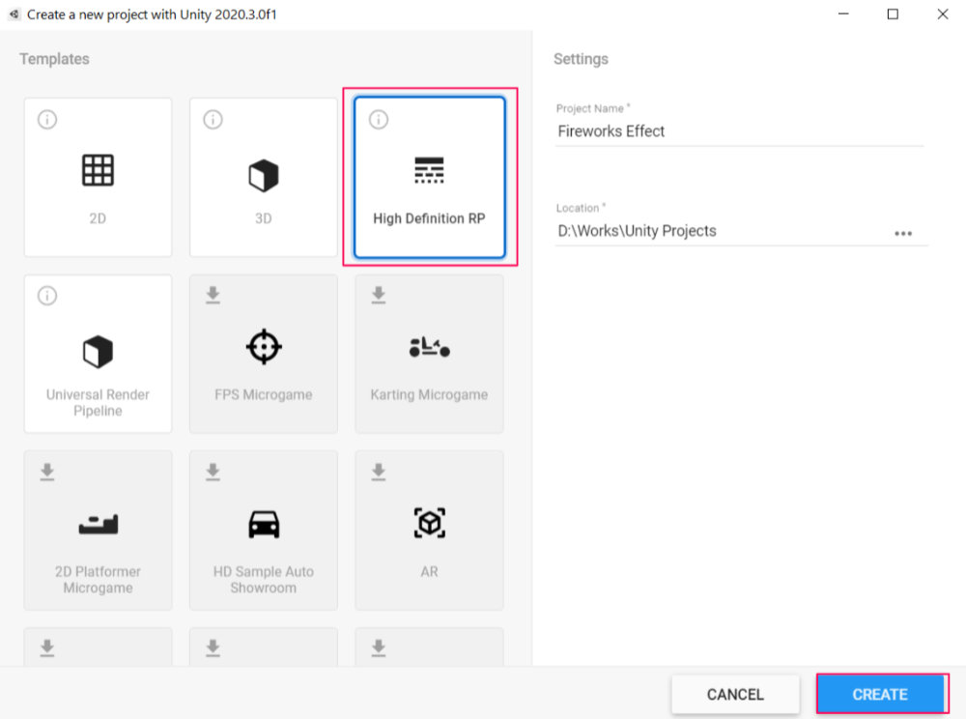Pick the HD Sample Auto Showroom car icon
The width and height of the screenshot is (966, 719).
tap(263, 525)
